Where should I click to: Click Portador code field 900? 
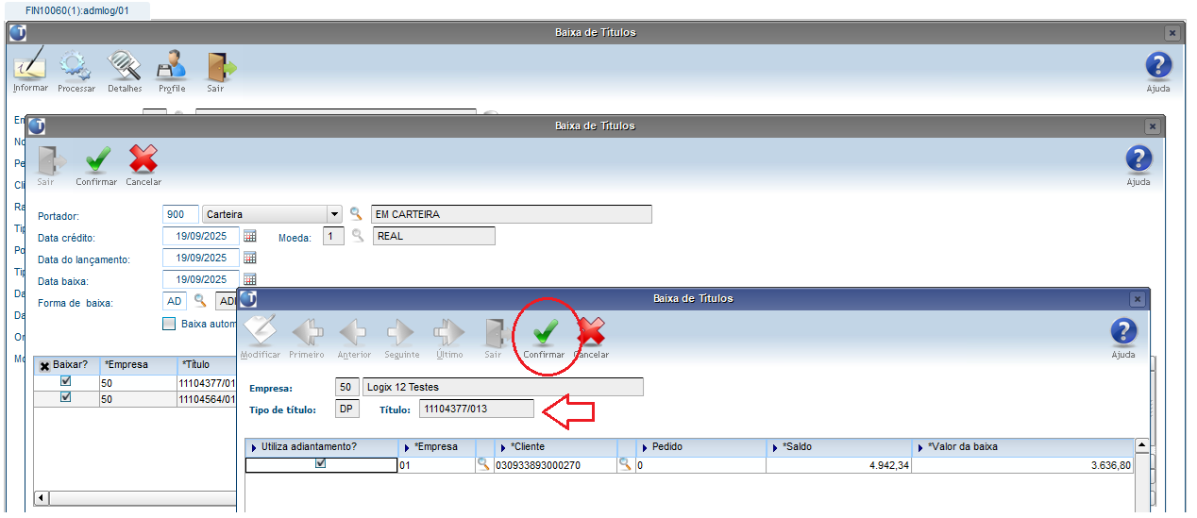coord(181,214)
